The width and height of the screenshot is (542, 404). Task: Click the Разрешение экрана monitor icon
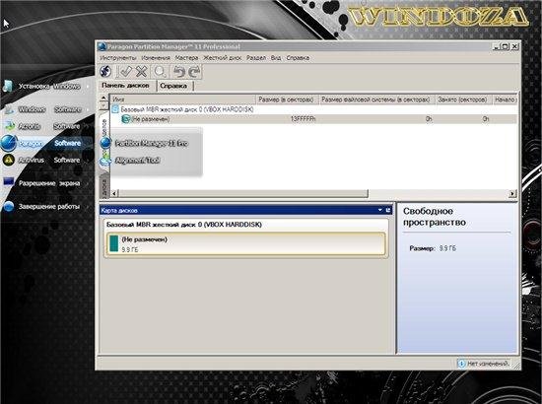pyautogui.click(x=9, y=182)
